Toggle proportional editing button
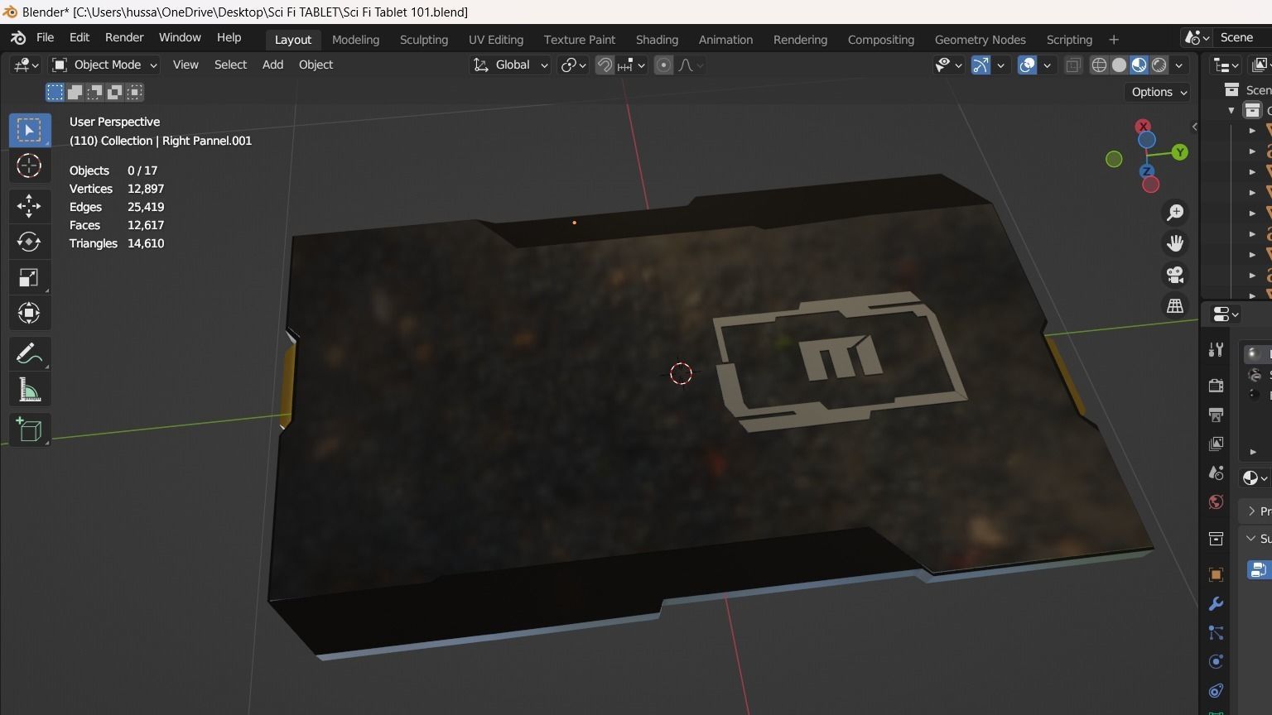Screen dimensions: 1272x715 [x=663, y=65]
